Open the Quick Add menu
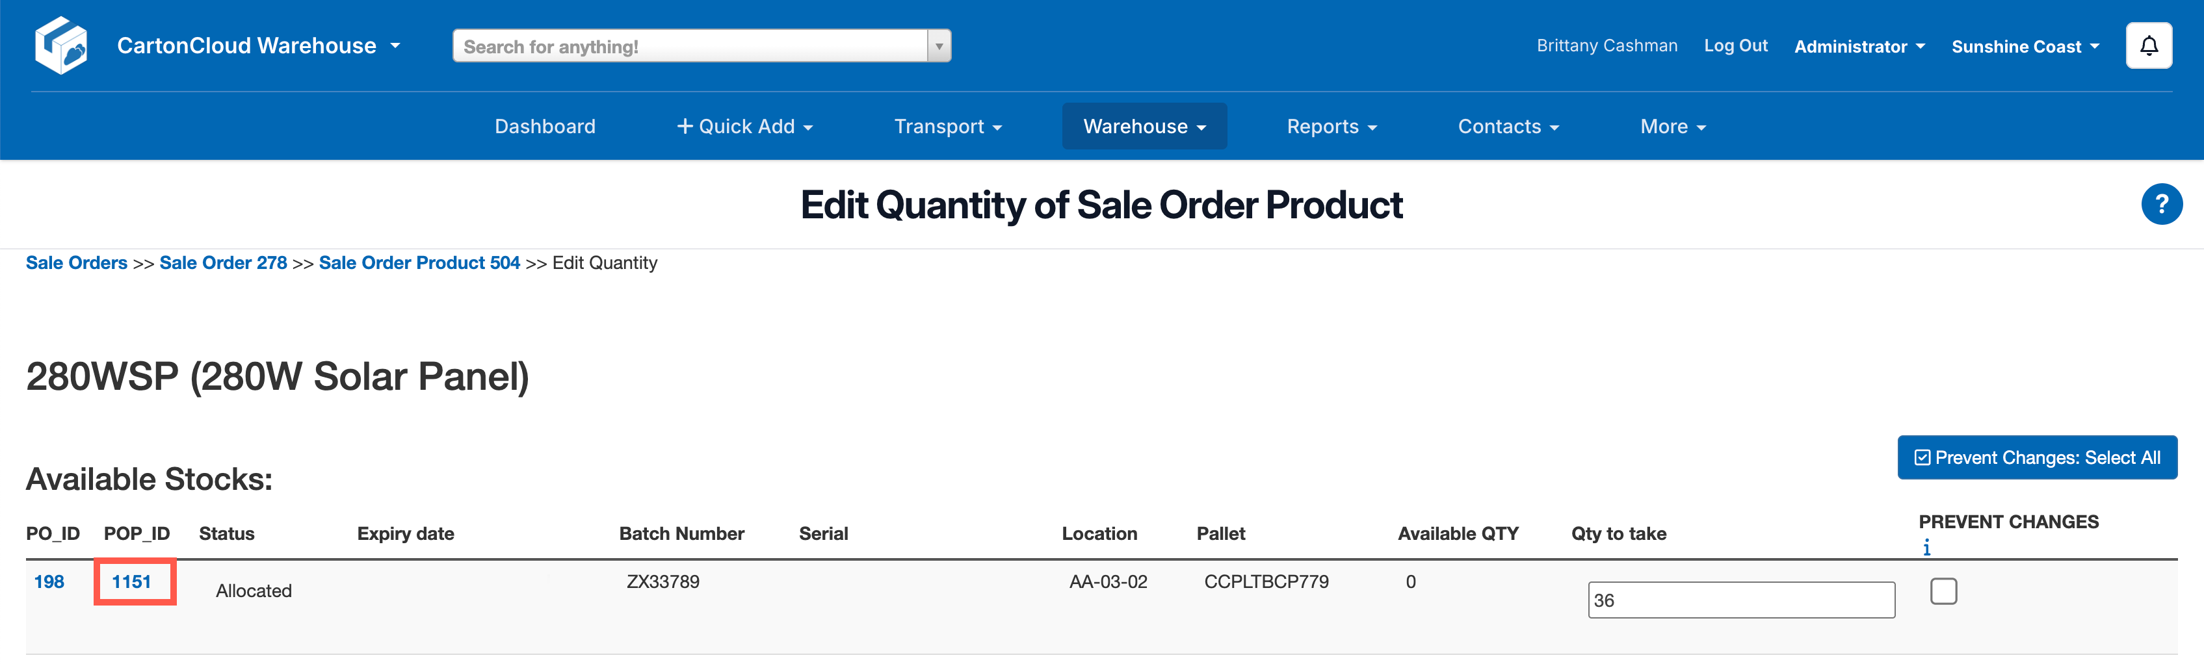 tap(744, 127)
